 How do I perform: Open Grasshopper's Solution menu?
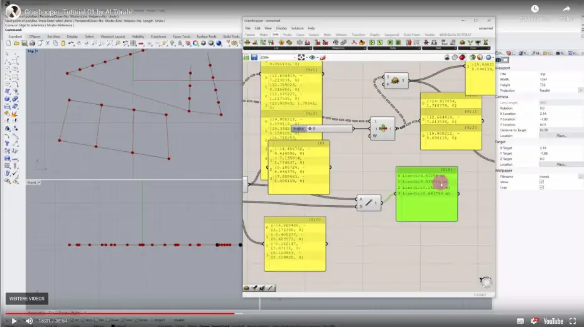click(x=297, y=28)
